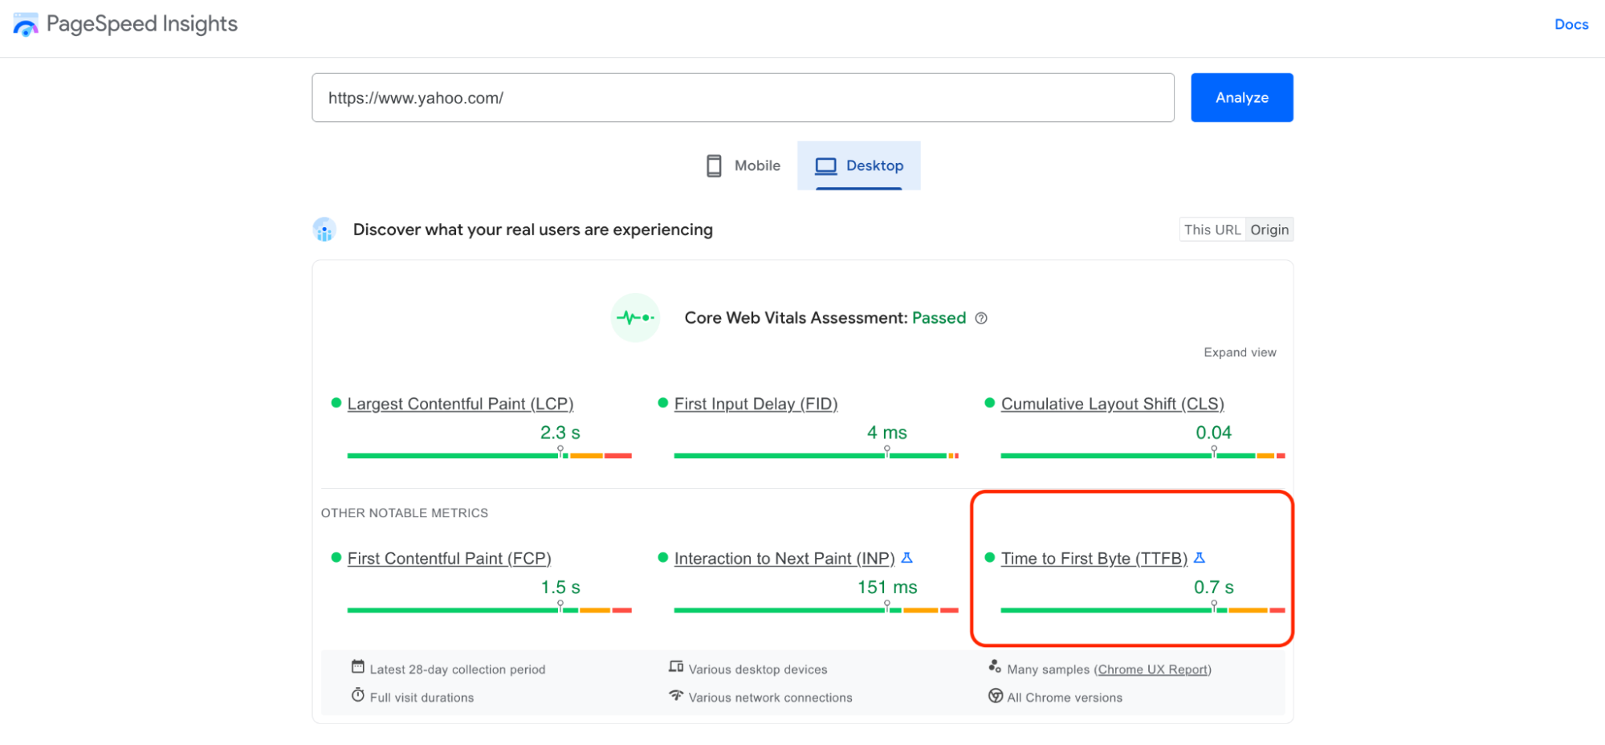This screenshot has height=745, width=1605.
Task: Click the green Passed status text
Action: click(939, 318)
